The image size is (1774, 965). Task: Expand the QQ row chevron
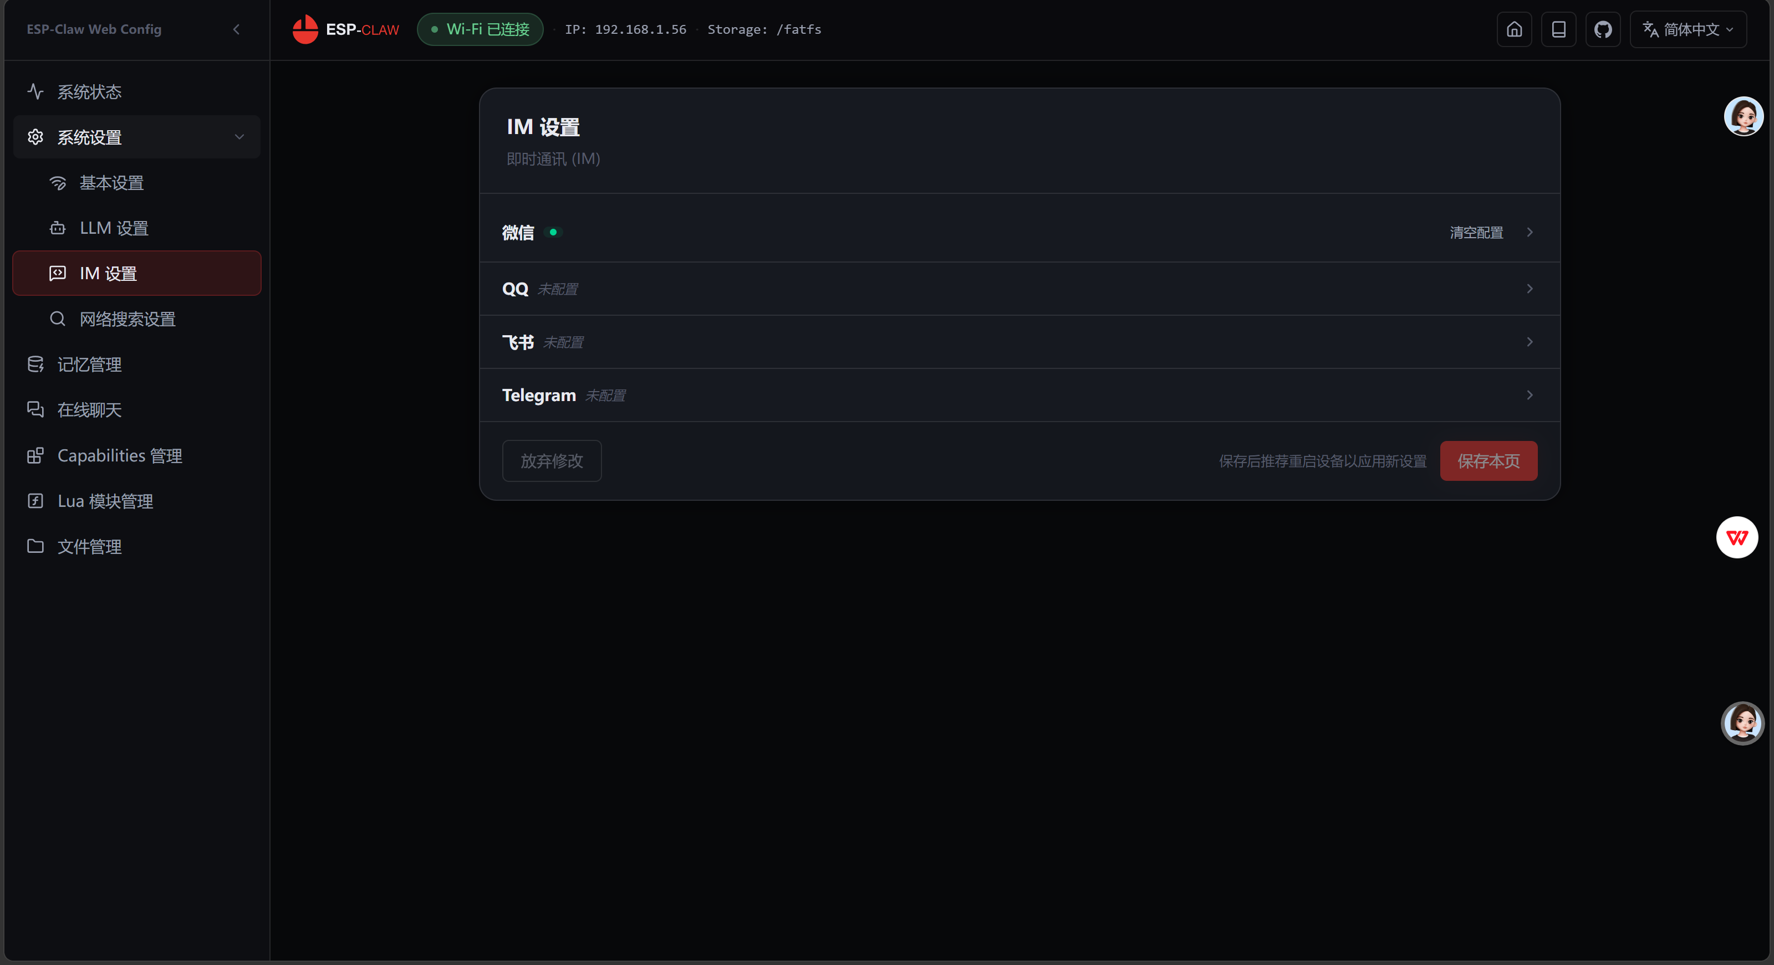pyautogui.click(x=1530, y=289)
